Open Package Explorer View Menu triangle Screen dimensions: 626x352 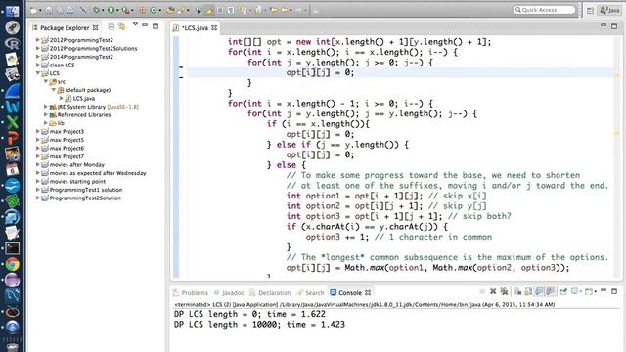[135, 24]
